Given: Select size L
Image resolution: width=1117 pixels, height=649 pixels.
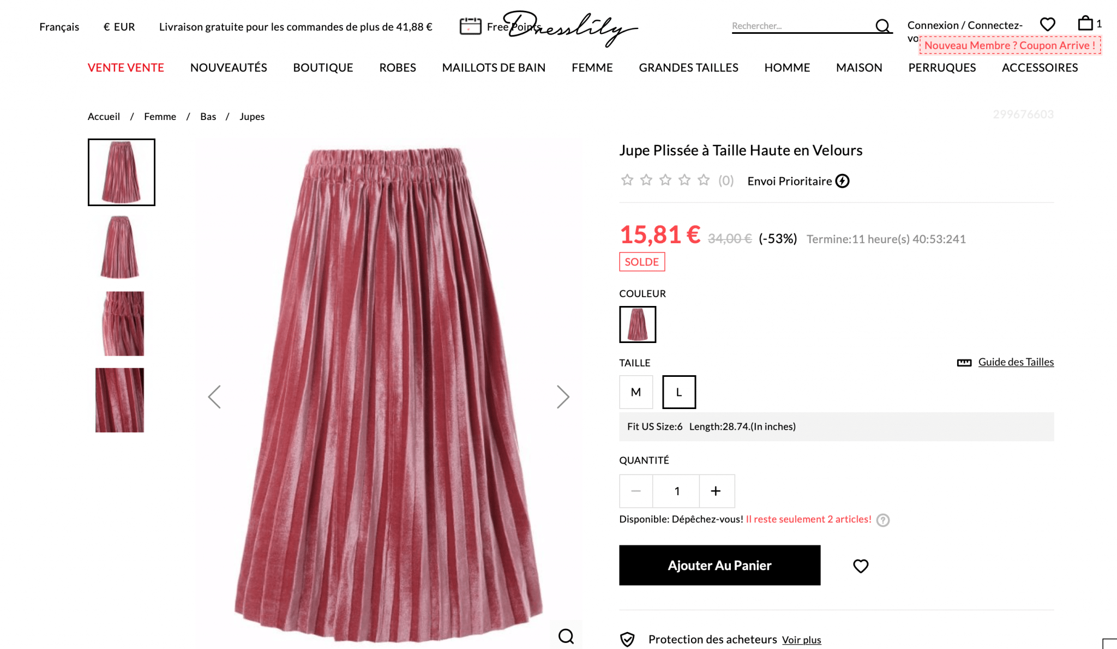Looking at the screenshot, I should point(679,392).
